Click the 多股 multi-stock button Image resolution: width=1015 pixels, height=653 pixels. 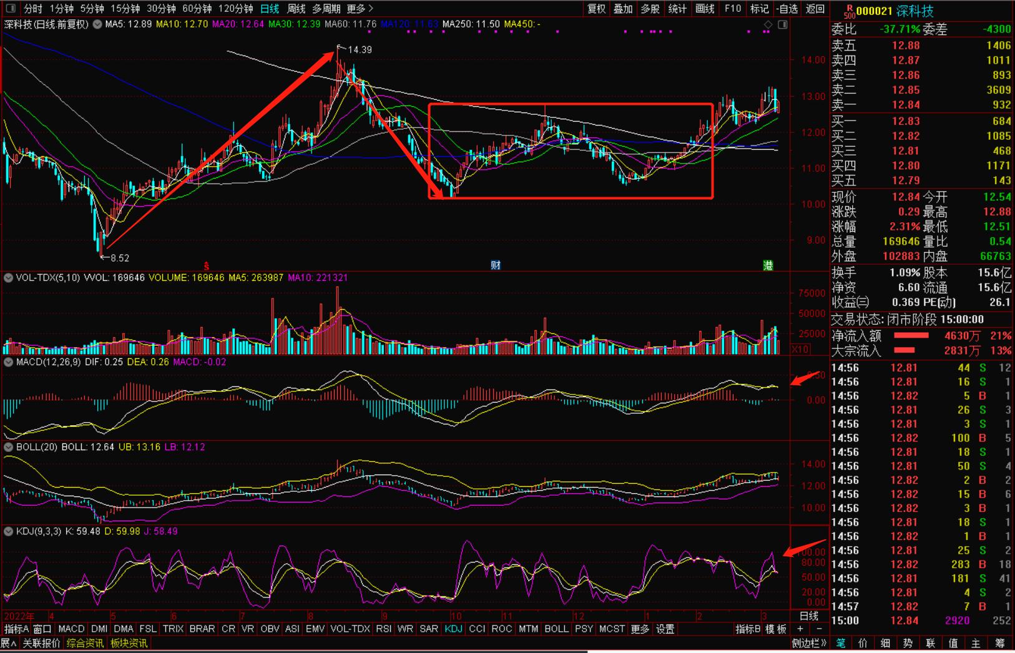pos(650,9)
